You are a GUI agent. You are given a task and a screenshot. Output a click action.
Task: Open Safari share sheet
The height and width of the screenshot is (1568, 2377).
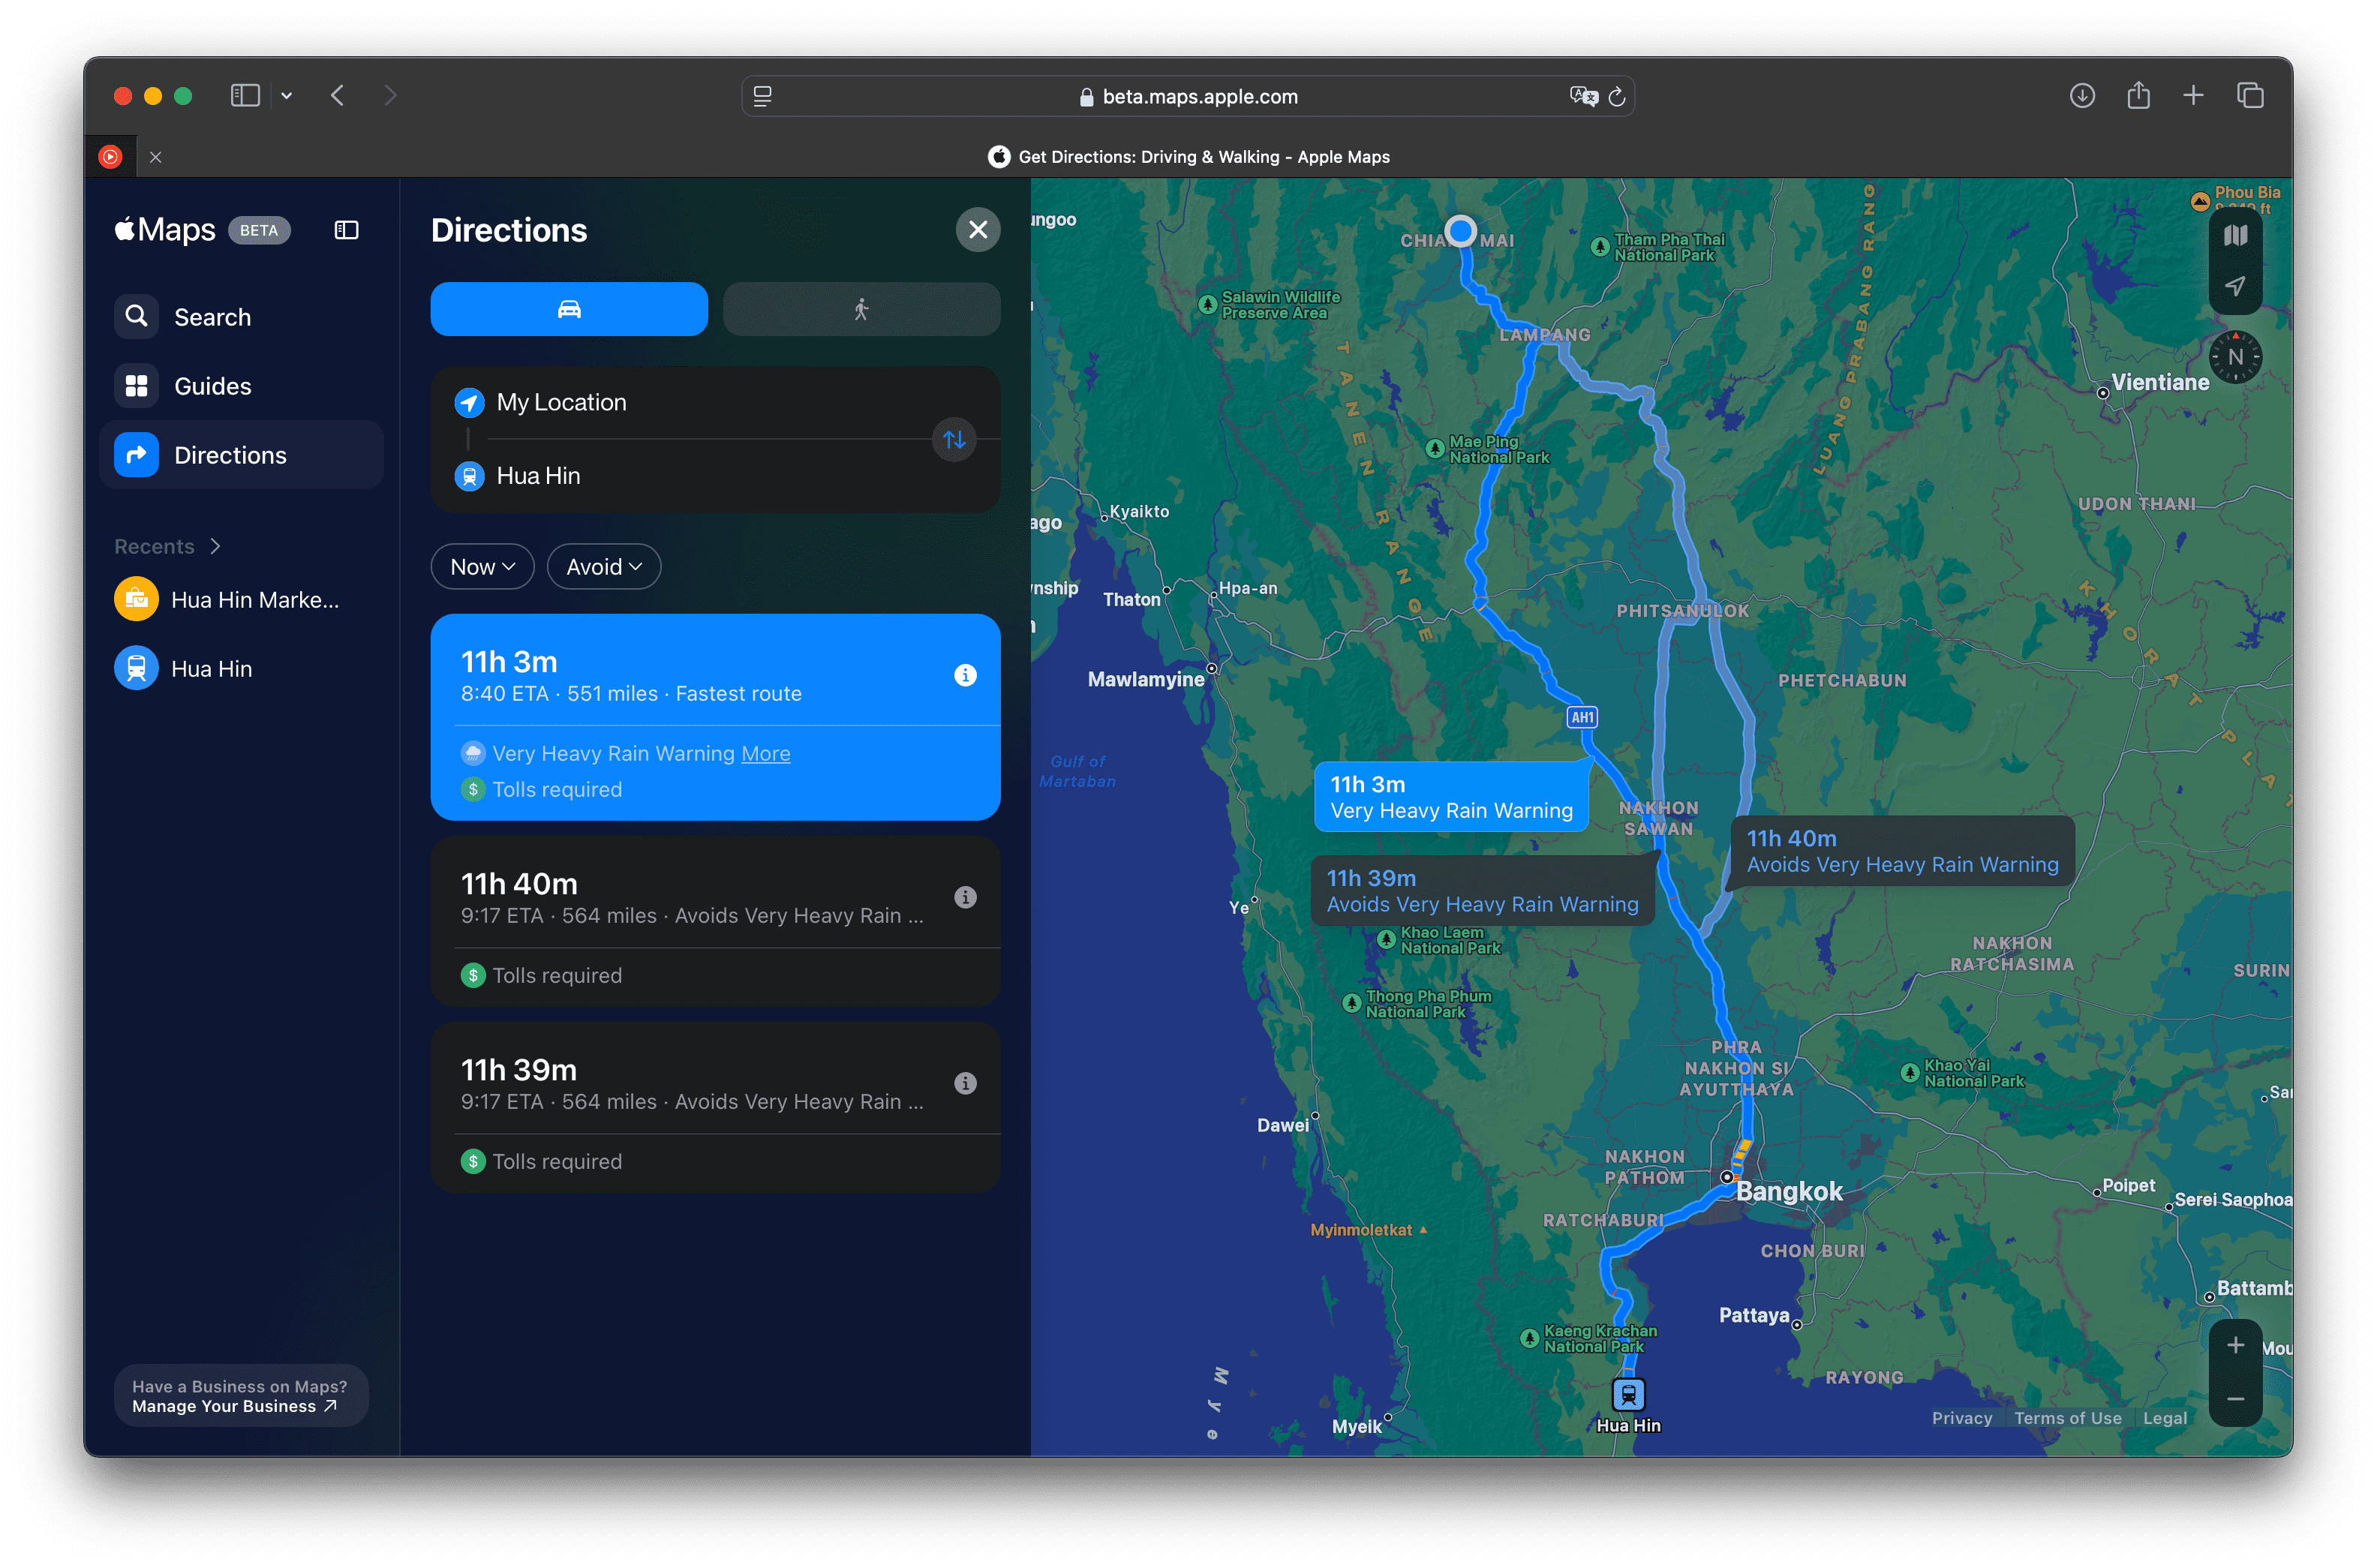click(x=2138, y=96)
